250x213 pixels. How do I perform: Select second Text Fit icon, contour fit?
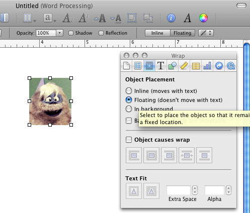(151, 191)
